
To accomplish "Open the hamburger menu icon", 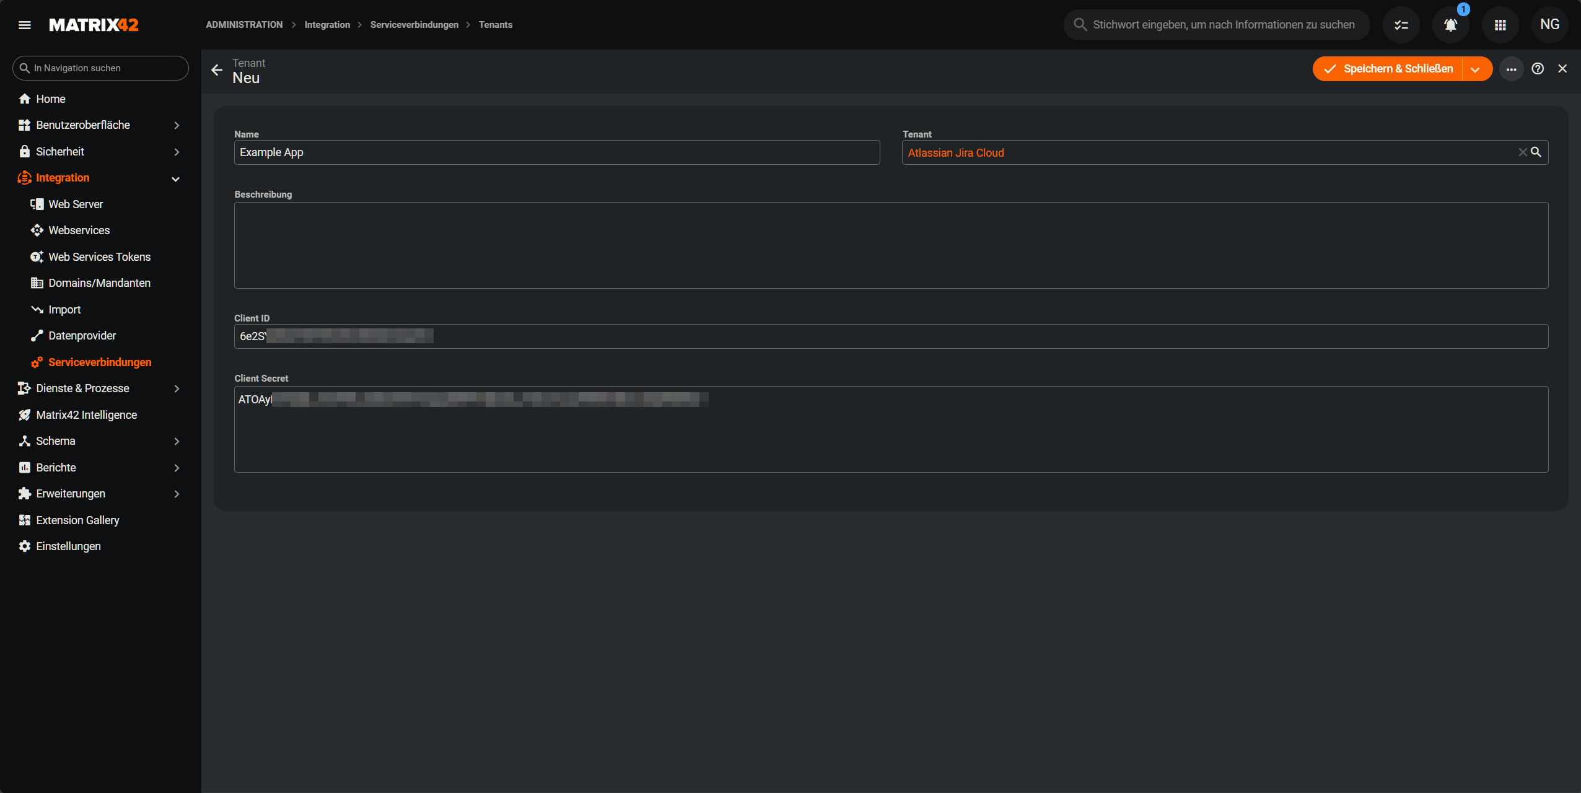I will pyautogui.click(x=25, y=25).
